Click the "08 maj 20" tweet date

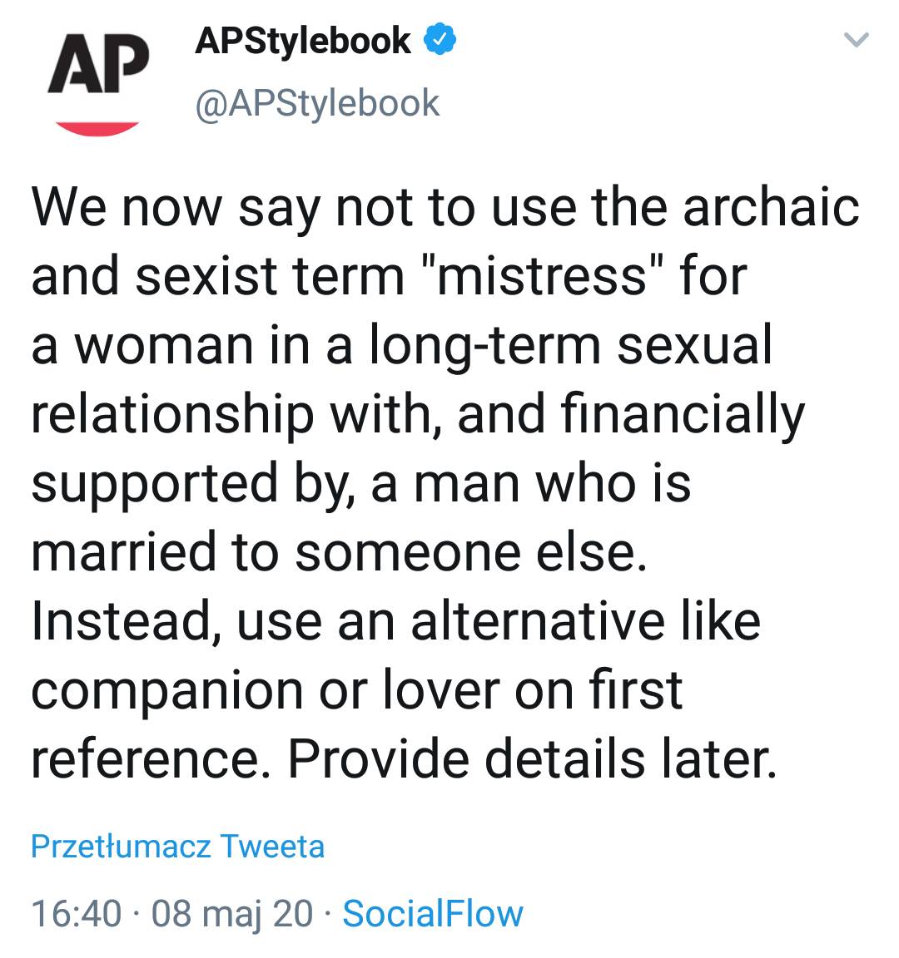(232, 913)
